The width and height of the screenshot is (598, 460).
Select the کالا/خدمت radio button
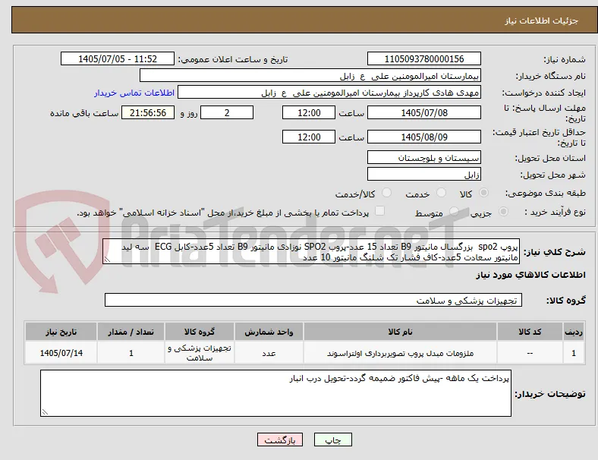(x=386, y=193)
